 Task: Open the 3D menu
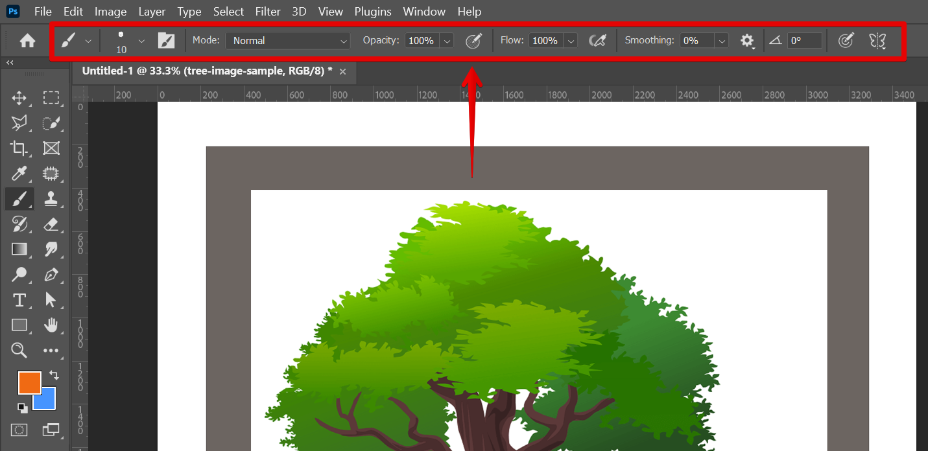299,12
